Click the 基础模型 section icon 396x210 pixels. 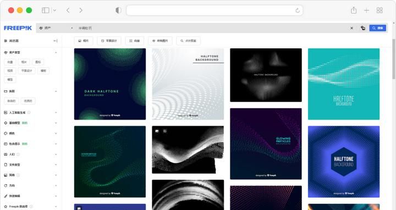point(5,123)
